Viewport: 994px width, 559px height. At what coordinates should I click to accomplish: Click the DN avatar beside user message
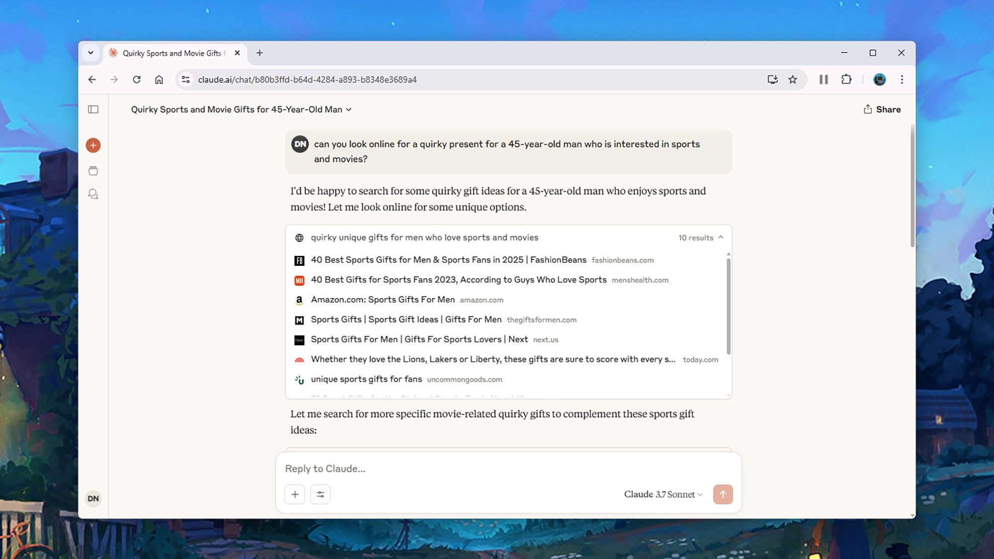[x=300, y=144]
